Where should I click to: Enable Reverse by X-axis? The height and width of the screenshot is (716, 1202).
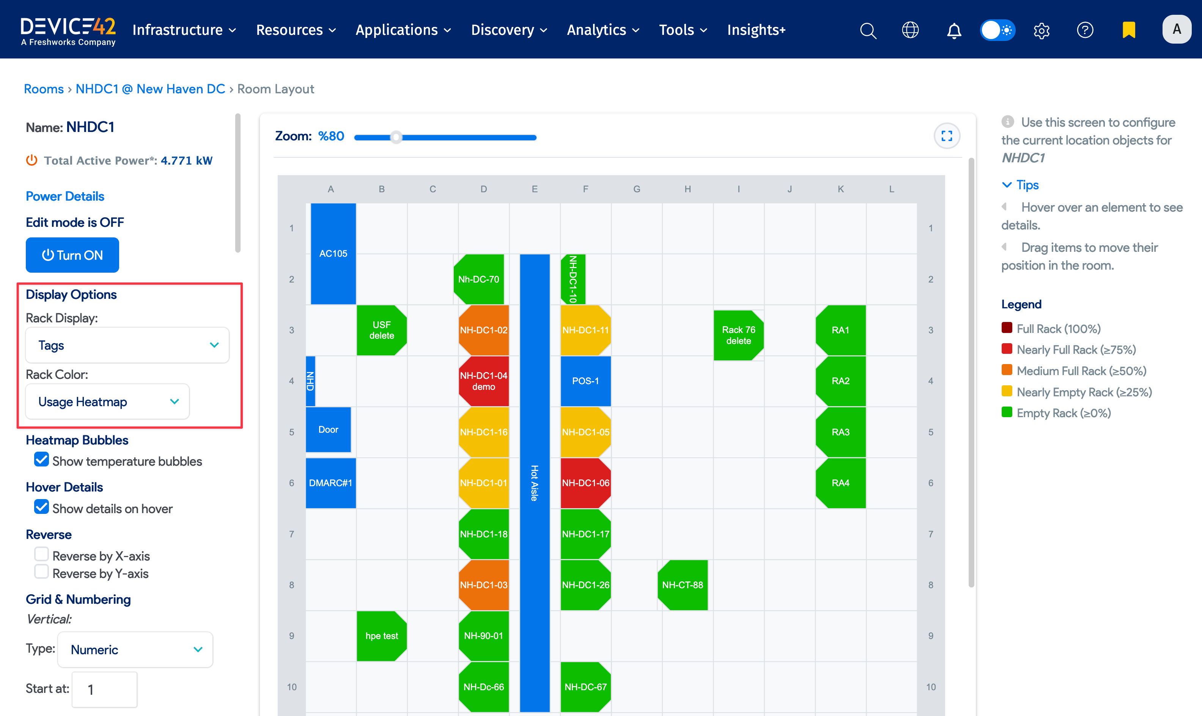point(41,554)
